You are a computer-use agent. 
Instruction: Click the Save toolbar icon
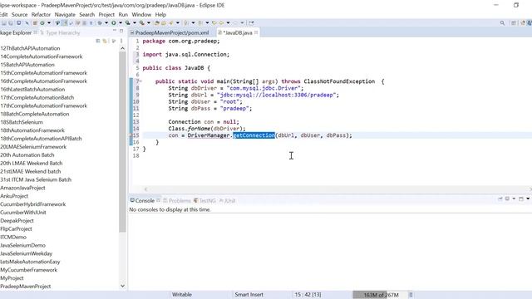(4, 23)
